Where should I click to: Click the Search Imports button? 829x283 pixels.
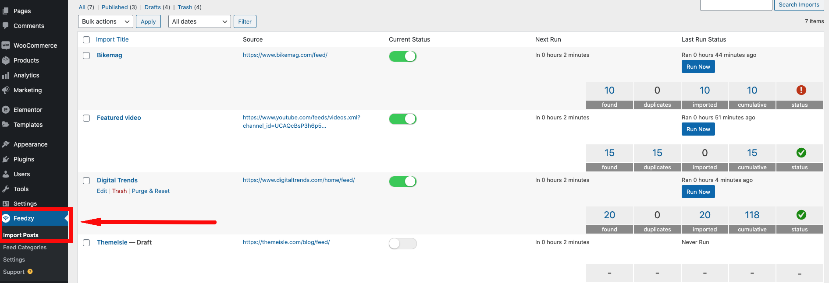pos(799,5)
